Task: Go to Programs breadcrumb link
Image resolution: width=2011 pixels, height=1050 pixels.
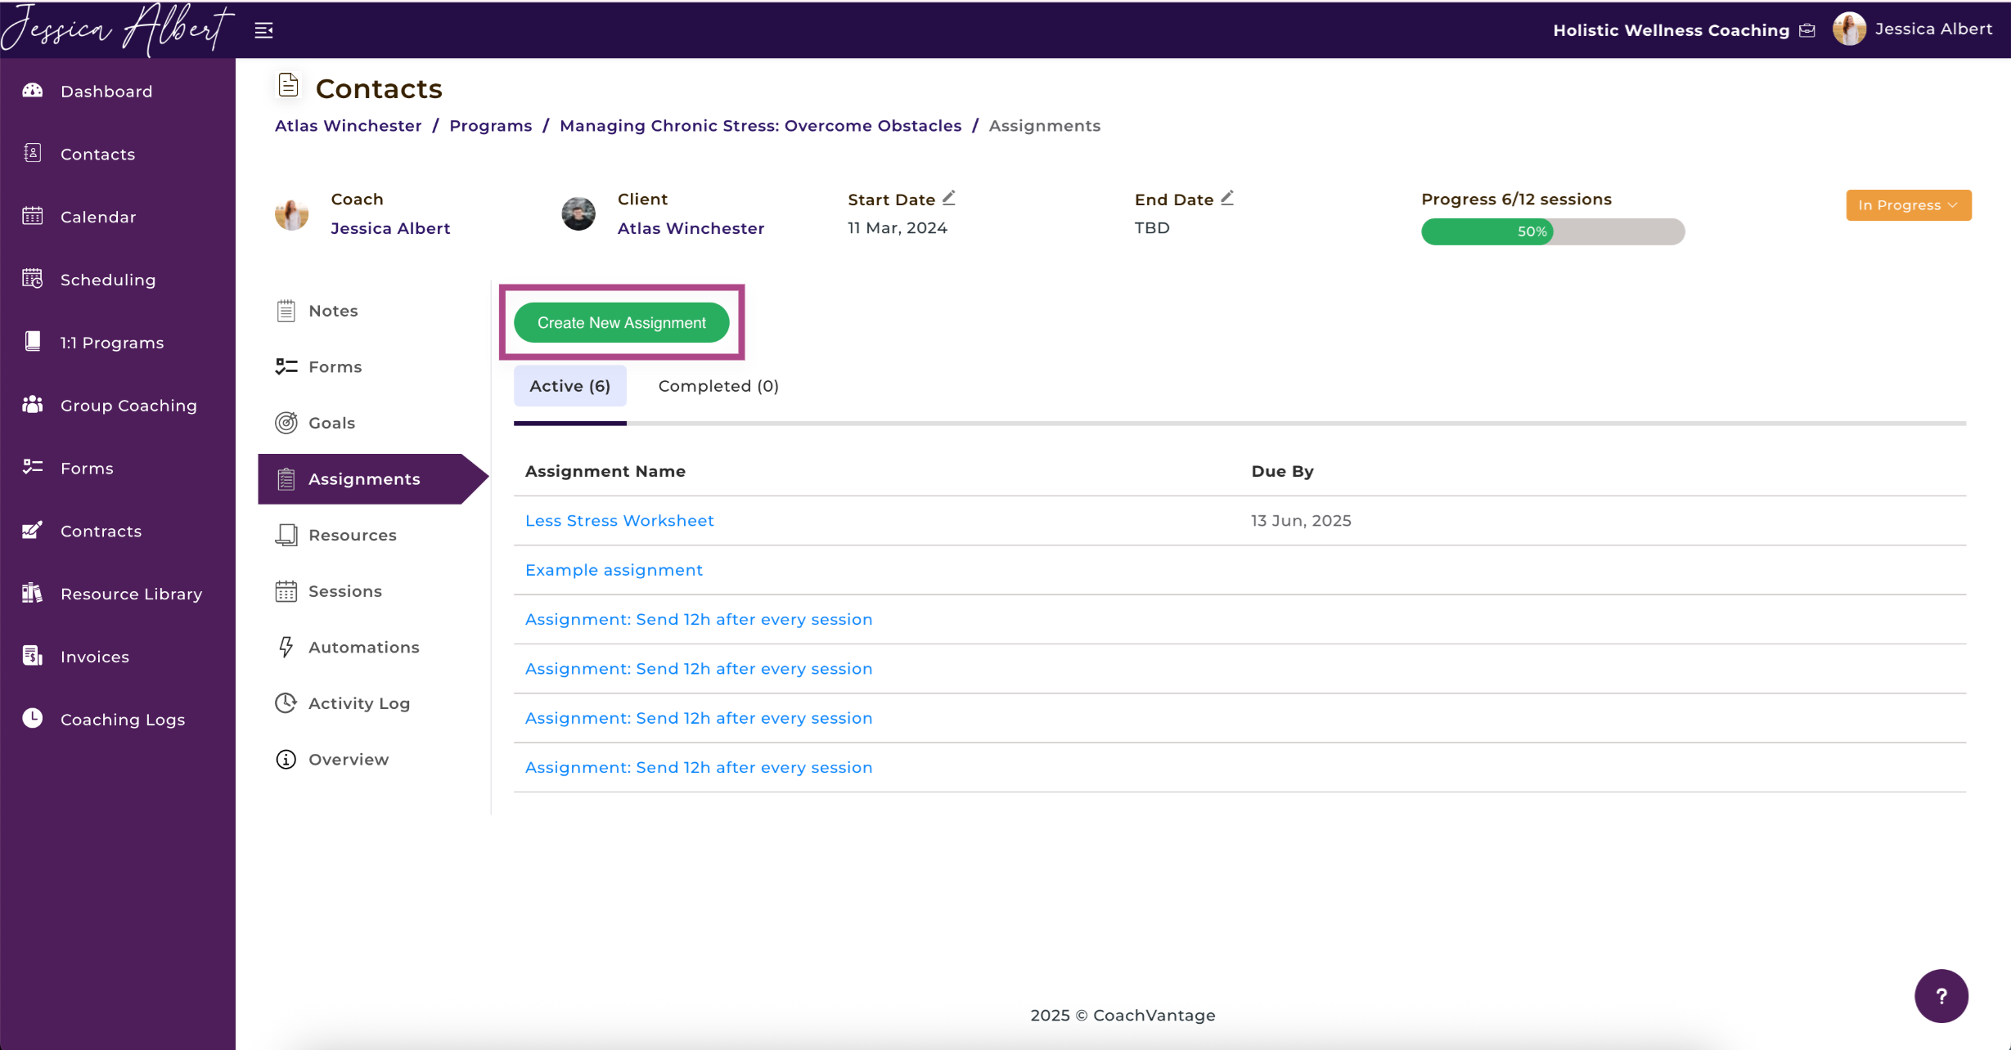Action: (490, 126)
